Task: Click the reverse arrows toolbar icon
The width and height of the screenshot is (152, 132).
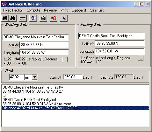Action: tap(33, 18)
